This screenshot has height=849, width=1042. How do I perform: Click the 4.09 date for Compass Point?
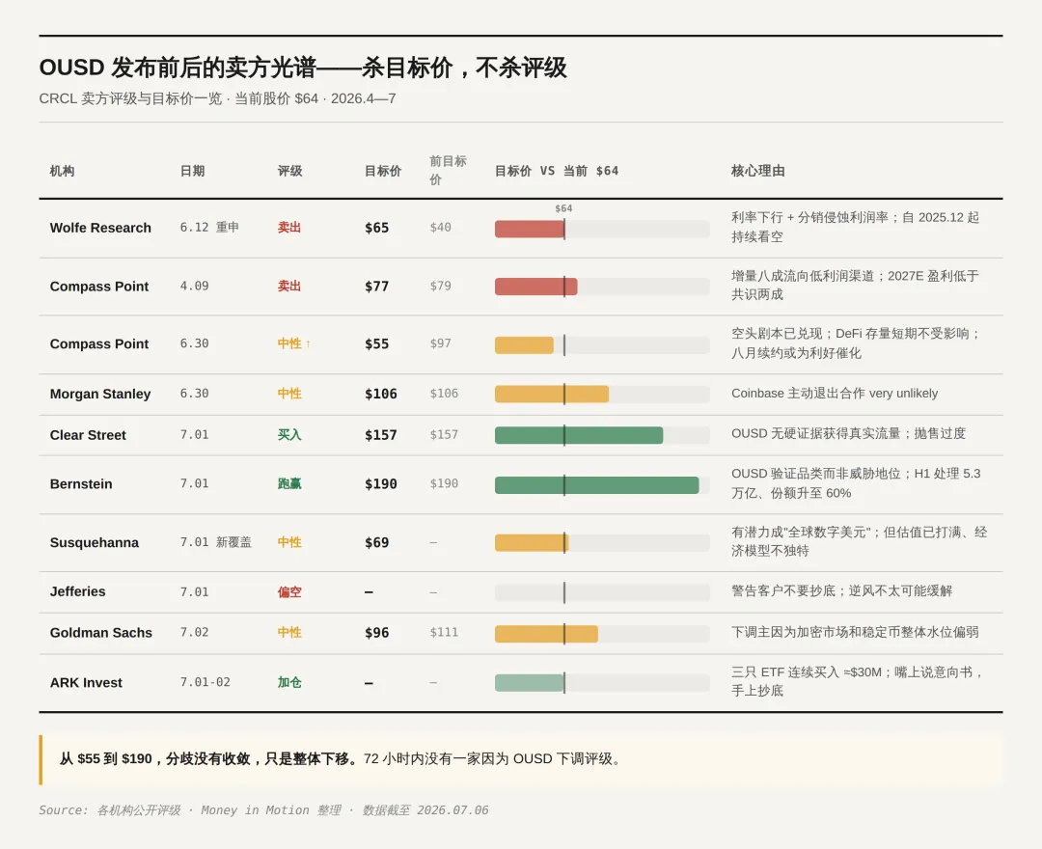194,287
